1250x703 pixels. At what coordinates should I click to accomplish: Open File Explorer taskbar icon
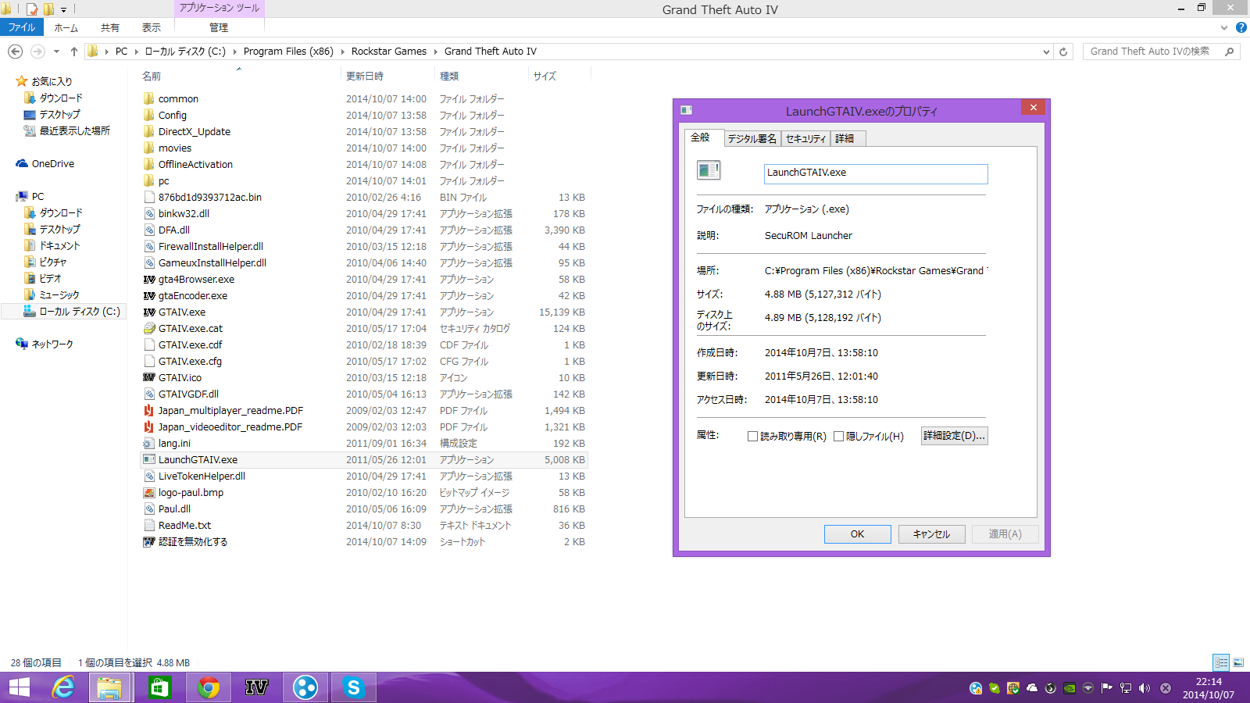[x=109, y=687]
